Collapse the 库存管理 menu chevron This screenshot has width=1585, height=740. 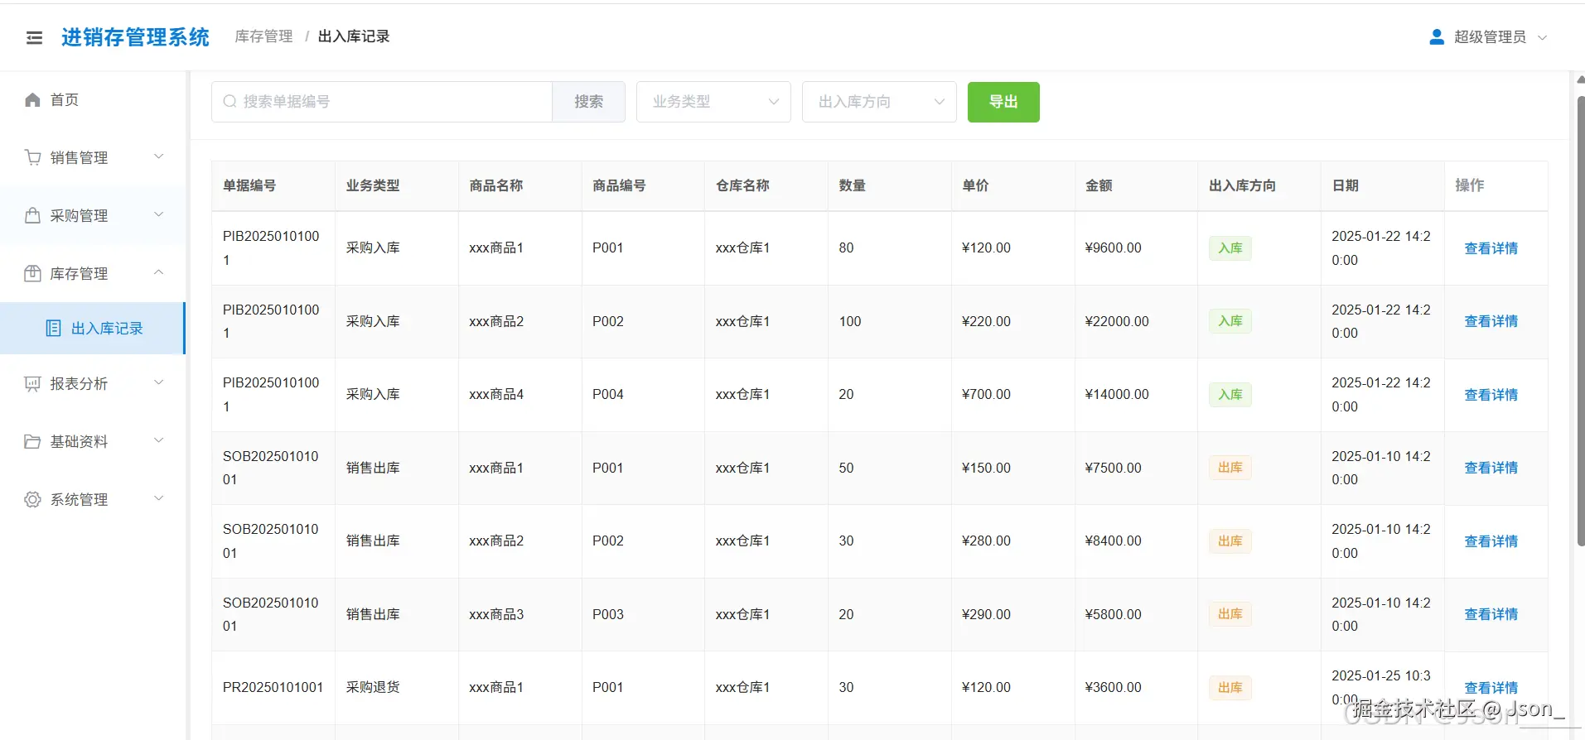pyautogui.click(x=159, y=272)
